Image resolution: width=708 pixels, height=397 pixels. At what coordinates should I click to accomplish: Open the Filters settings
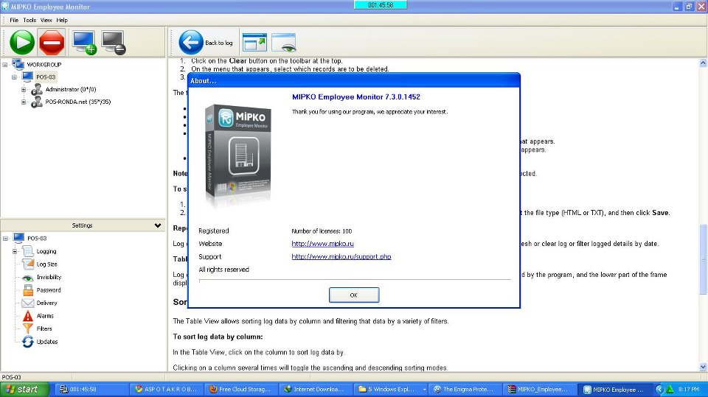(44, 329)
